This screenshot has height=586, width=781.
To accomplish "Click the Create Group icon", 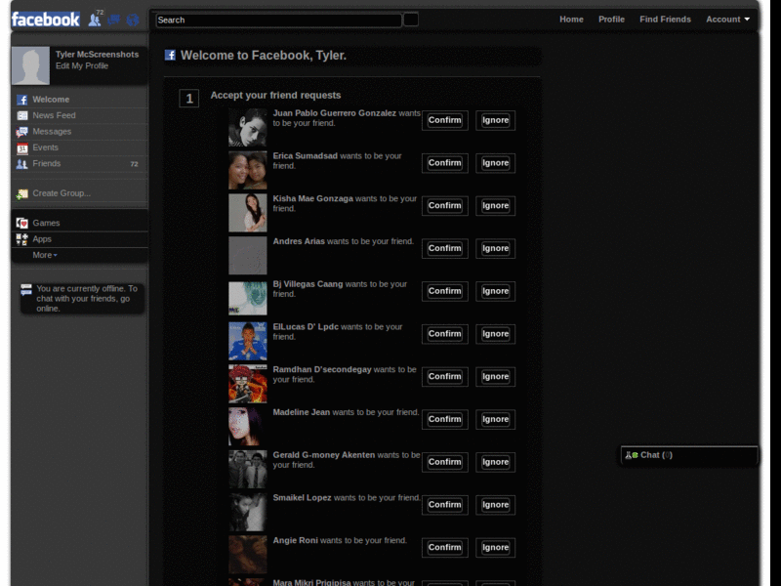I will pos(22,193).
